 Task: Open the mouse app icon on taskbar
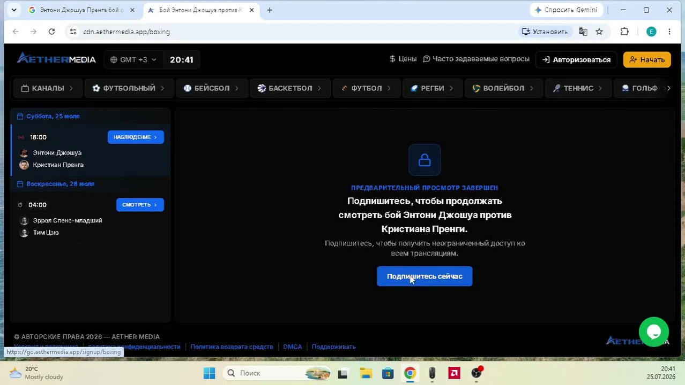point(432,373)
